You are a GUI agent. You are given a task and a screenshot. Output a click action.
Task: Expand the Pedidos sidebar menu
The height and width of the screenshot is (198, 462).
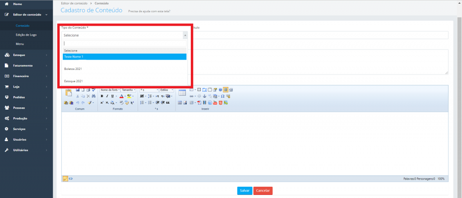coord(27,97)
